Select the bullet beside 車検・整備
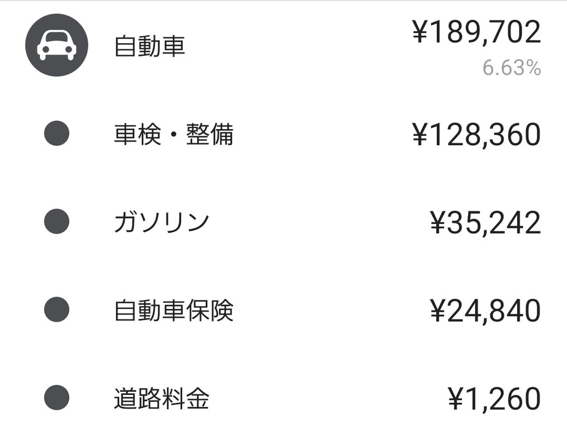 pyautogui.click(x=57, y=134)
